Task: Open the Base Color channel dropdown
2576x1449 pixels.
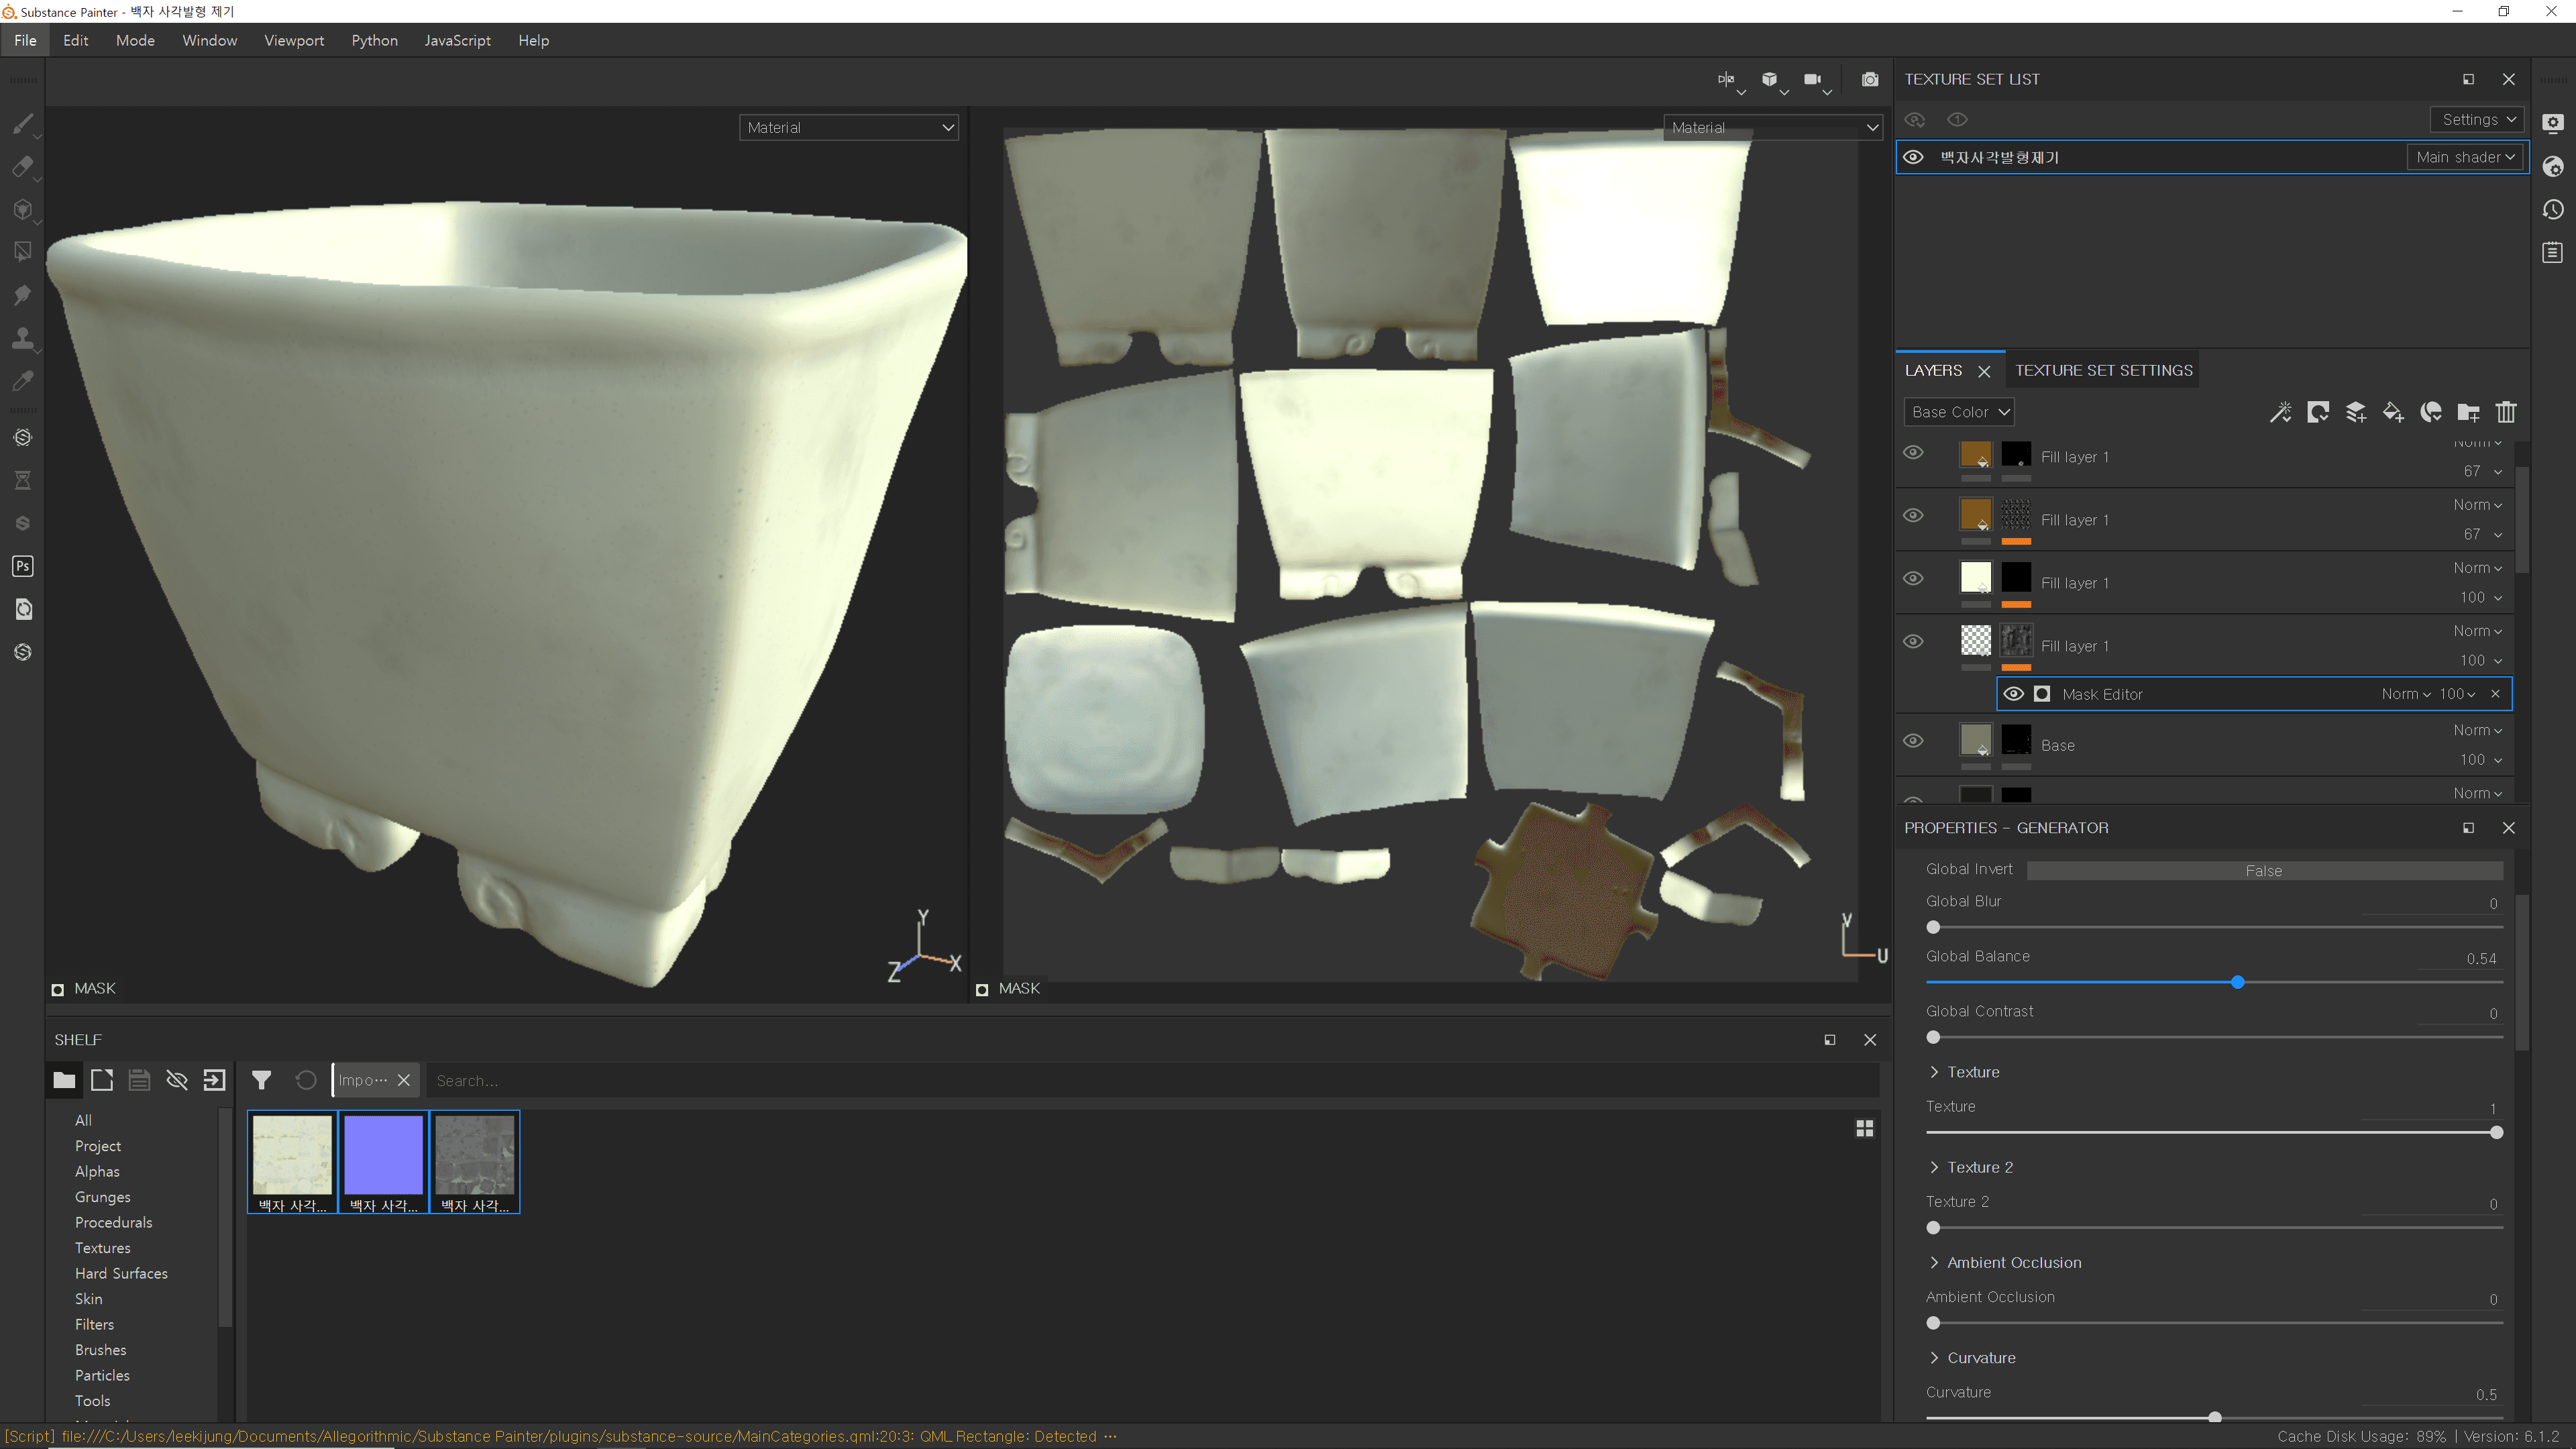Action: coord(1958,412)
